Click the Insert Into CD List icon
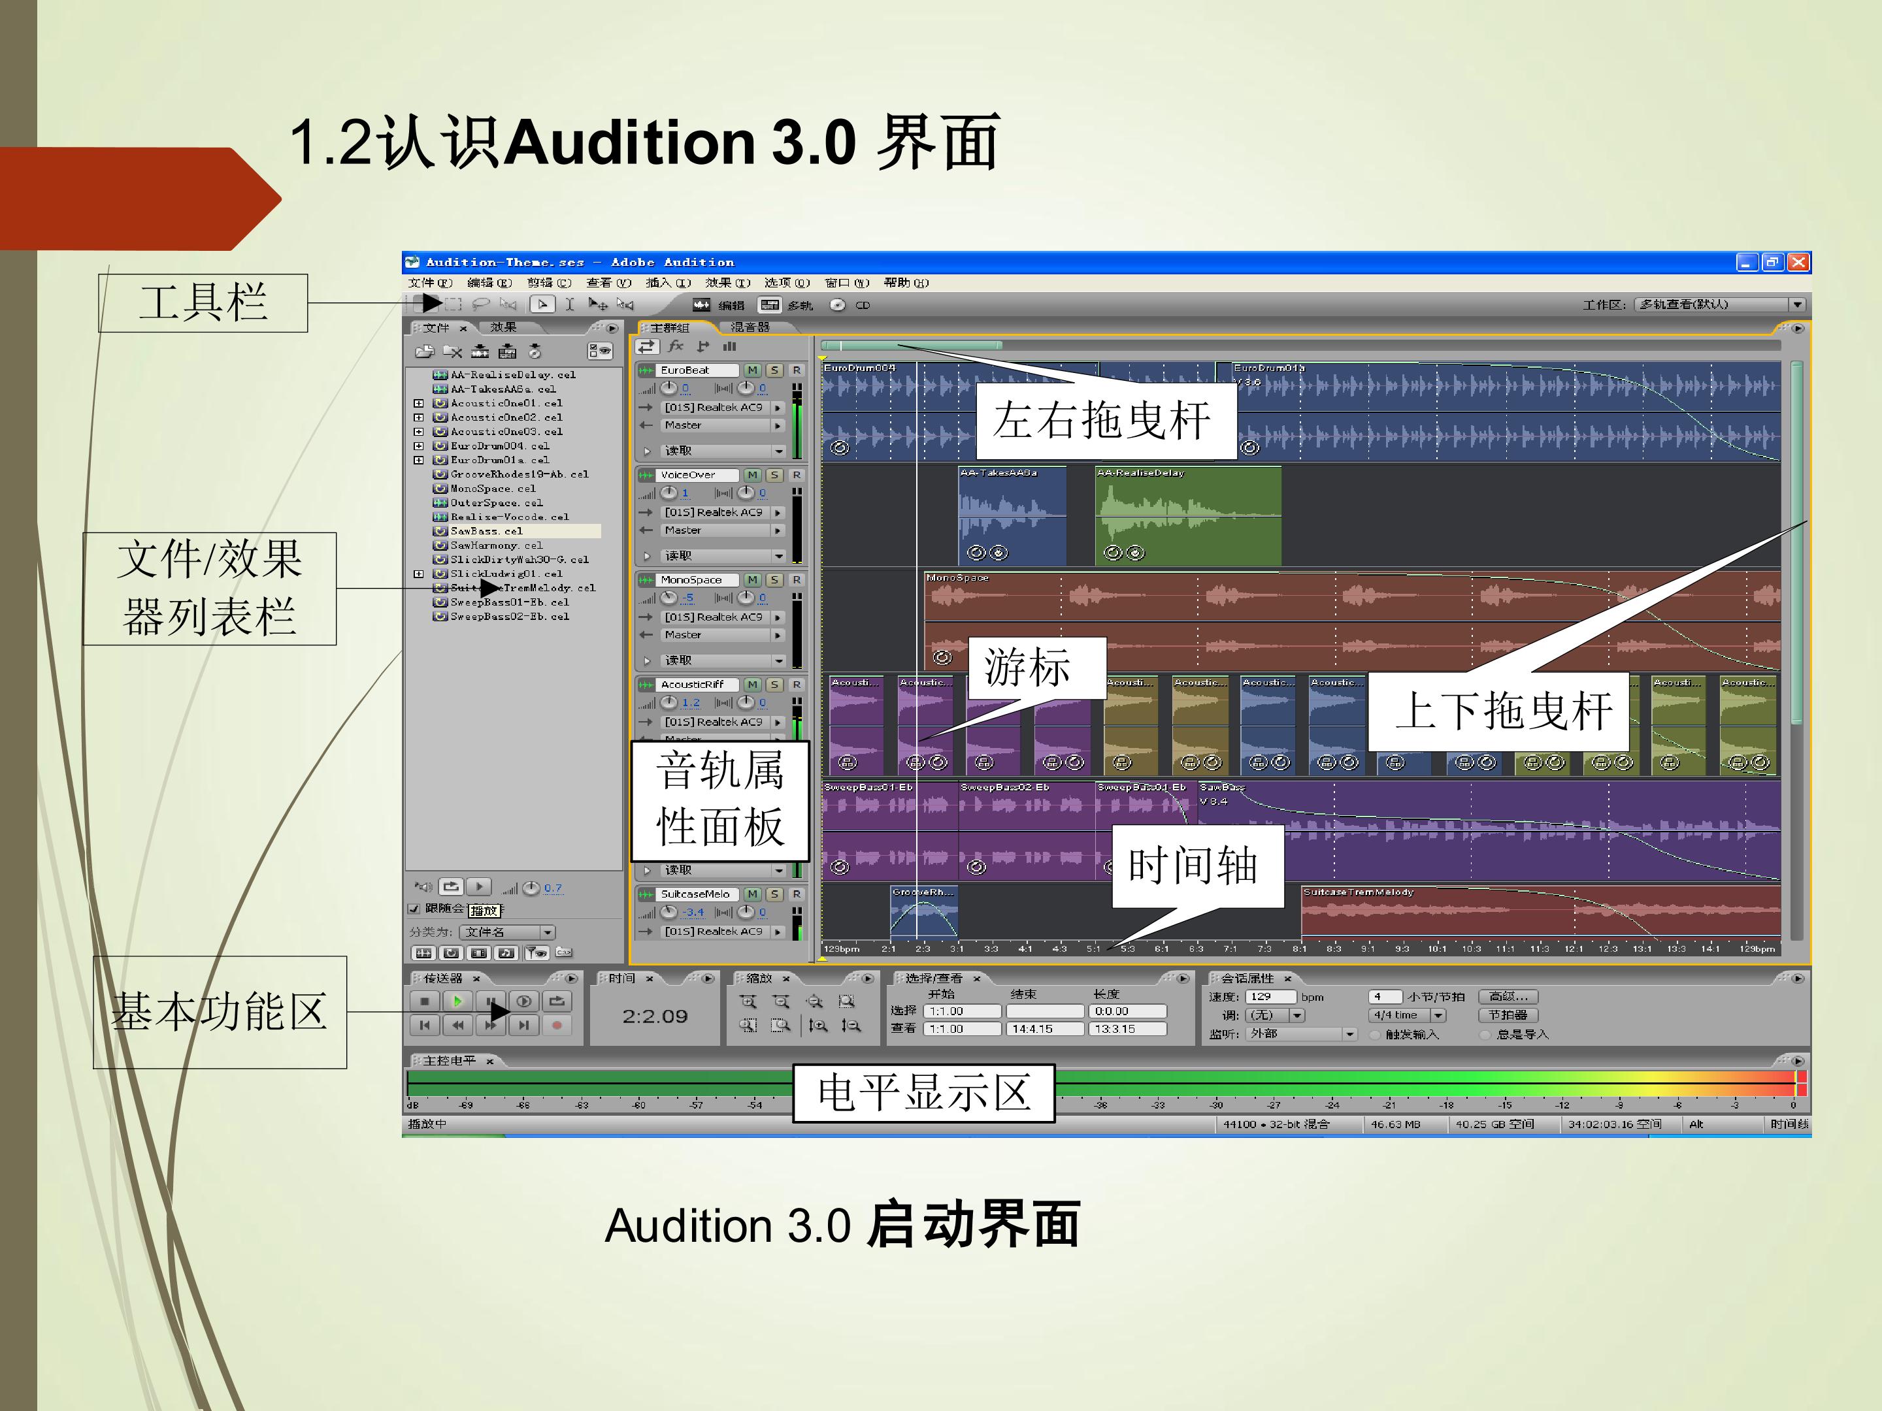The image size is (1882, 1411). coord(535,351)
